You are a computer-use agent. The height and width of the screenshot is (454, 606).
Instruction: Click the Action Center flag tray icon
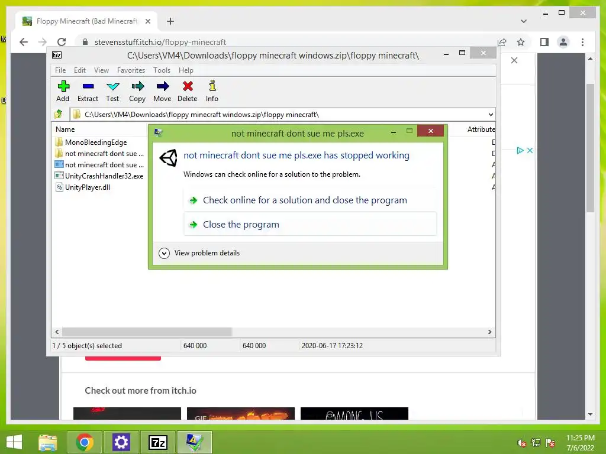click(x=550, y=443)
